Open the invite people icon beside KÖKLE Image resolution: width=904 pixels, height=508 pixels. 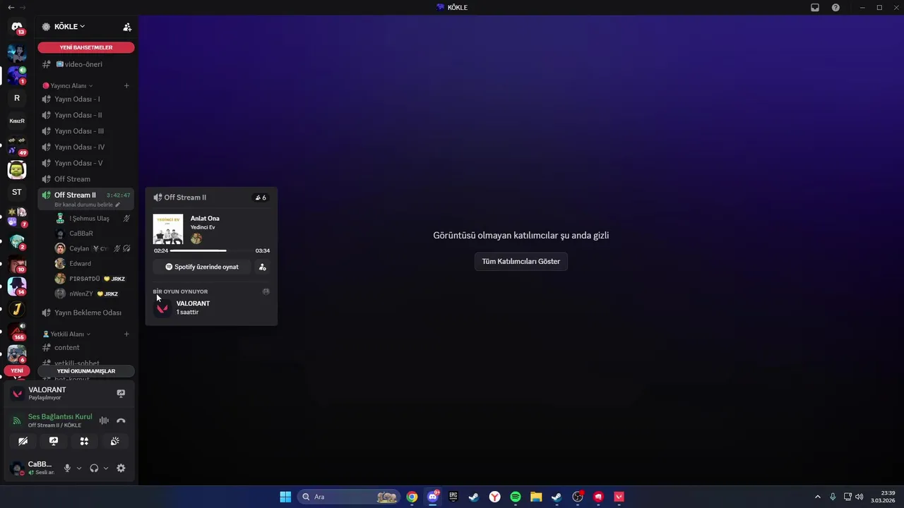tap(127, 27)
